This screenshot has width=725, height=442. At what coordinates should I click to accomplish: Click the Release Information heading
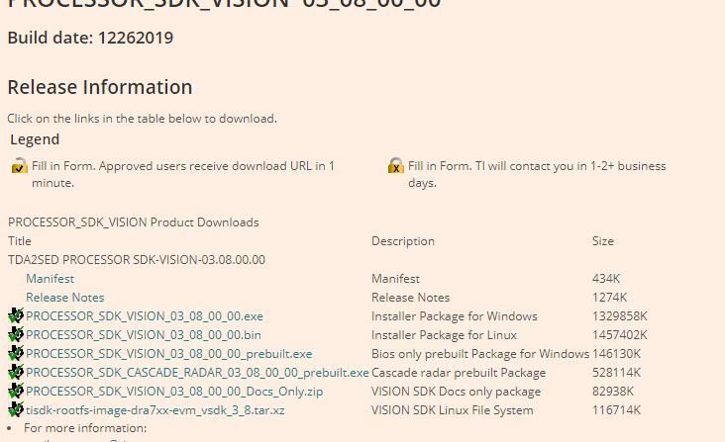[x=100, y=87]
